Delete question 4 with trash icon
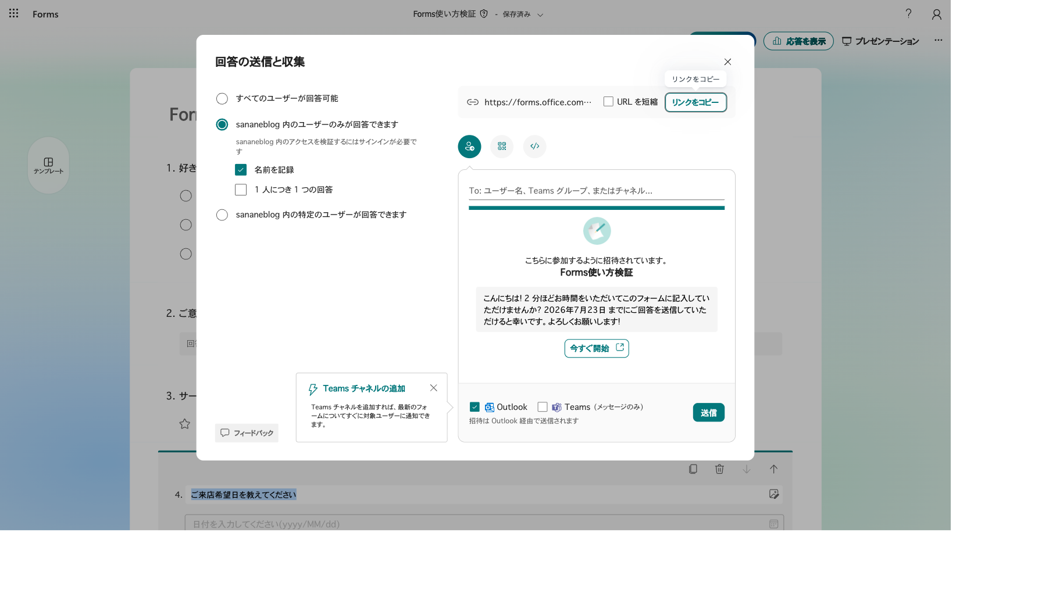1056x589 pixels. [x=719, y=469]
